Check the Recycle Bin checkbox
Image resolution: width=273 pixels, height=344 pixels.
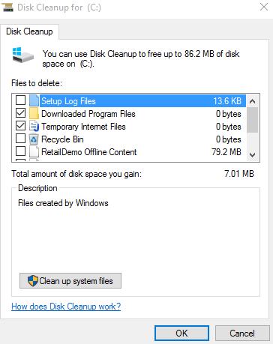[20, 139]
